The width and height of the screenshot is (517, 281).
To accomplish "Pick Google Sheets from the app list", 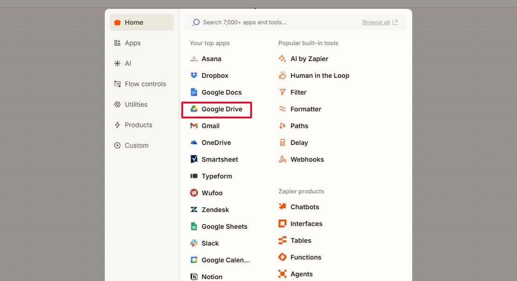I will pos(224,226).
